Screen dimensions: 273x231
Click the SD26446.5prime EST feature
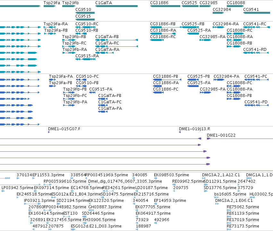click(84, 217)
